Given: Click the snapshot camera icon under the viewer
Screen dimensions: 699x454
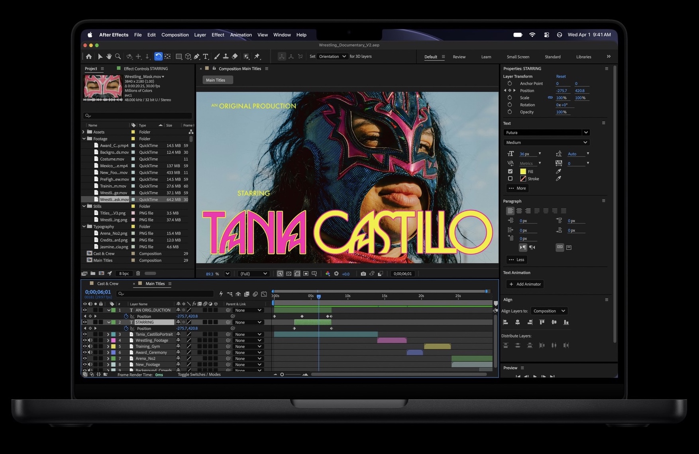Looking at the screenshot, I should [x=363, y=274].
